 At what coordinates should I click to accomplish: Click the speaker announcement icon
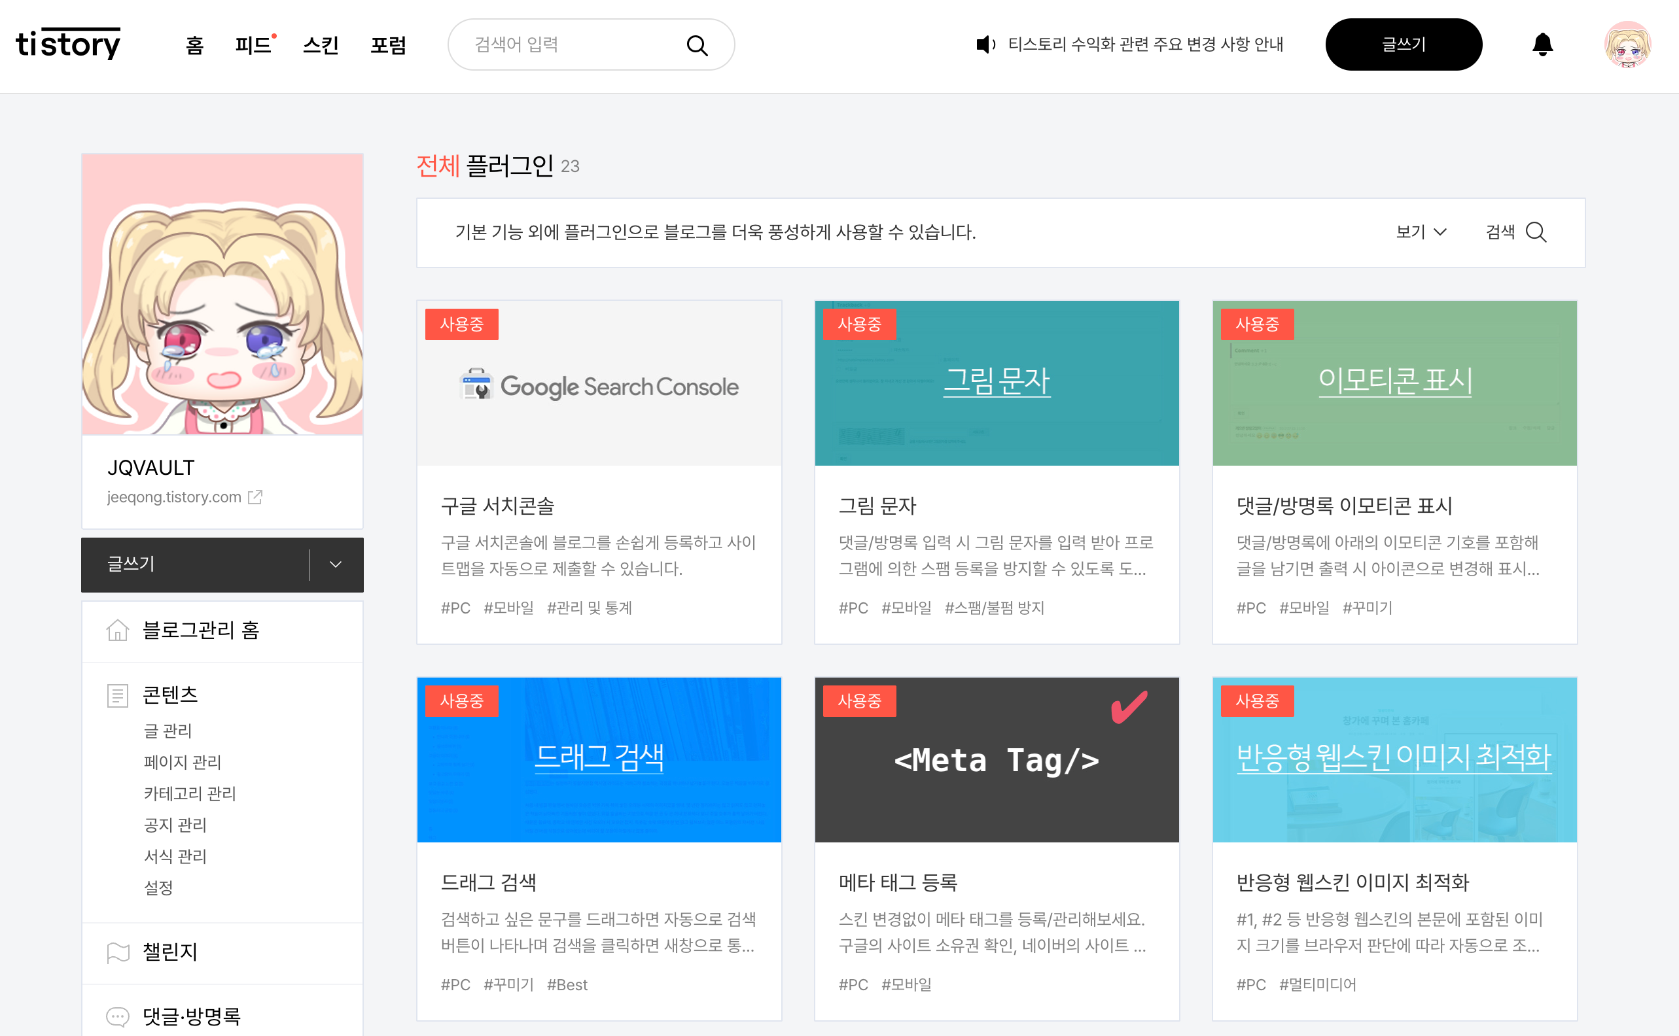985,44
